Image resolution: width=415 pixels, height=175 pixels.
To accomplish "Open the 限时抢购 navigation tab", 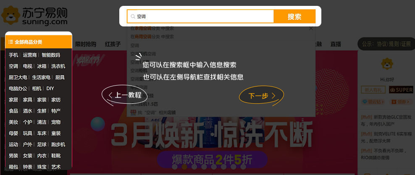I will [x=86, y=44].
